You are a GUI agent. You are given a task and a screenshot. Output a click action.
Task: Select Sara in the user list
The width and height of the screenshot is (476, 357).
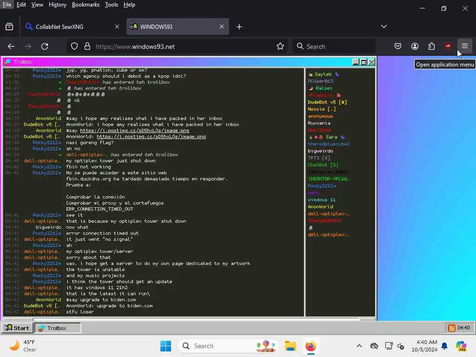pyautogui.click(x=327, y=137)
